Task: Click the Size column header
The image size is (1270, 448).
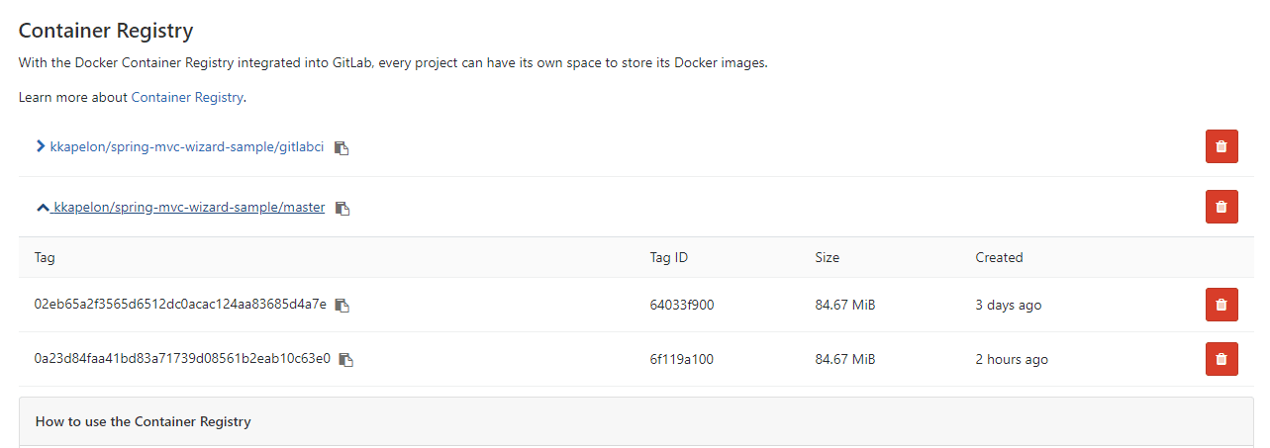Action: (x=827, y=257)
